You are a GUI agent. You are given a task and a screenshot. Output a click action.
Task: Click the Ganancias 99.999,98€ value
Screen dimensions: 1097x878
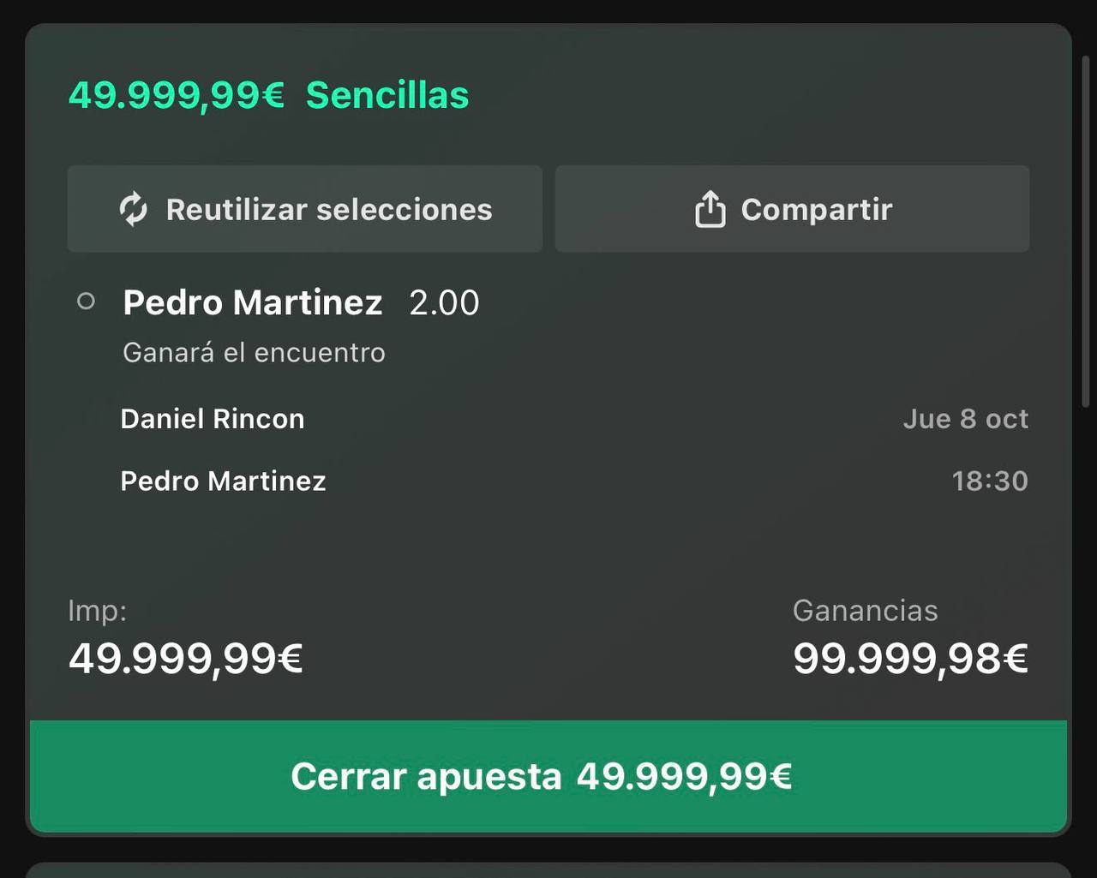(910, 659)
